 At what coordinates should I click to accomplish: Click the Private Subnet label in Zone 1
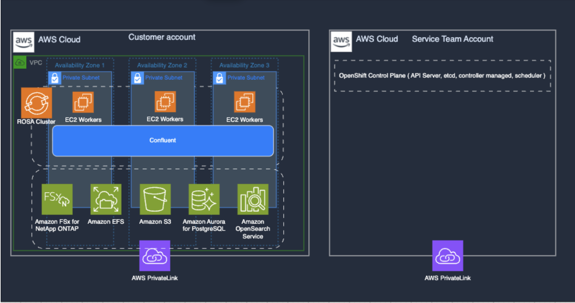coord(81,77)
